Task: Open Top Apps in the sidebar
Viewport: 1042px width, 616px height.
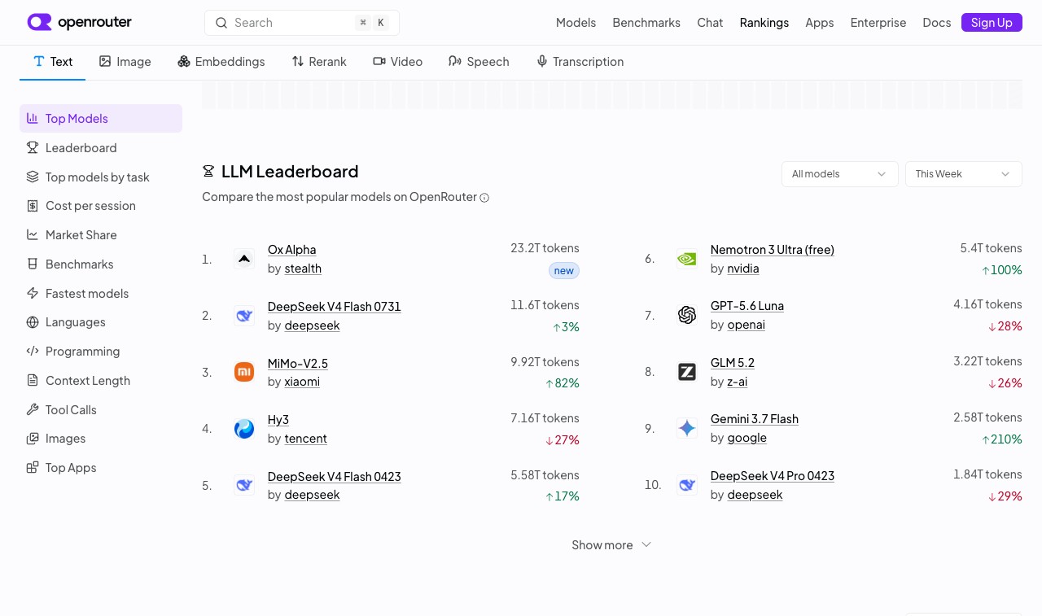Action: point(101,468)
